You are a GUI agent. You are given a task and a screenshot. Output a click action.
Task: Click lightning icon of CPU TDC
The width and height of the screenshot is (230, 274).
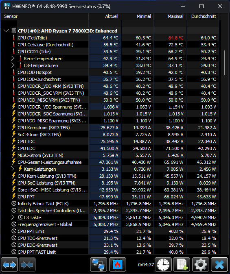point(14,141)
